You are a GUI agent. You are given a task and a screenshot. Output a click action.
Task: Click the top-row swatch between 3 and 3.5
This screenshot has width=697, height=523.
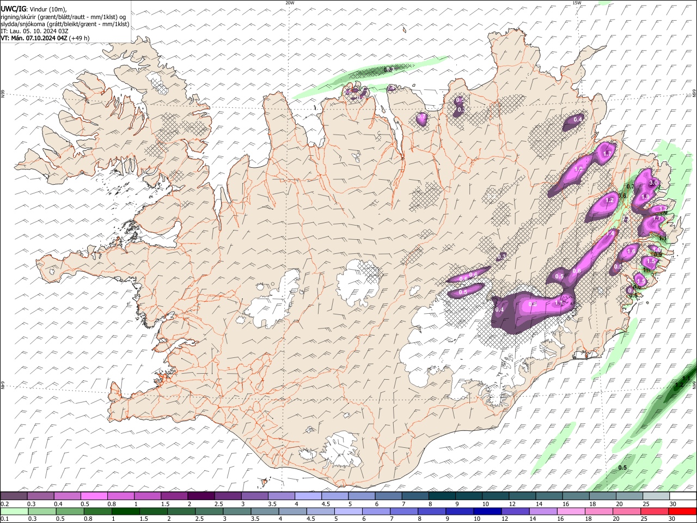[255, 496]
